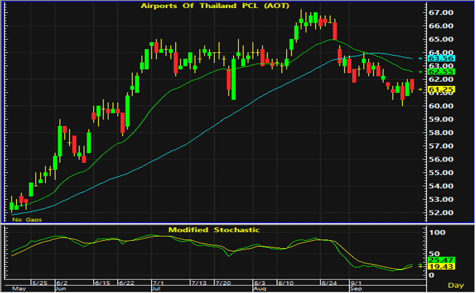
Task: Click the 57.00 price axis label
Action: pos(440,146)
